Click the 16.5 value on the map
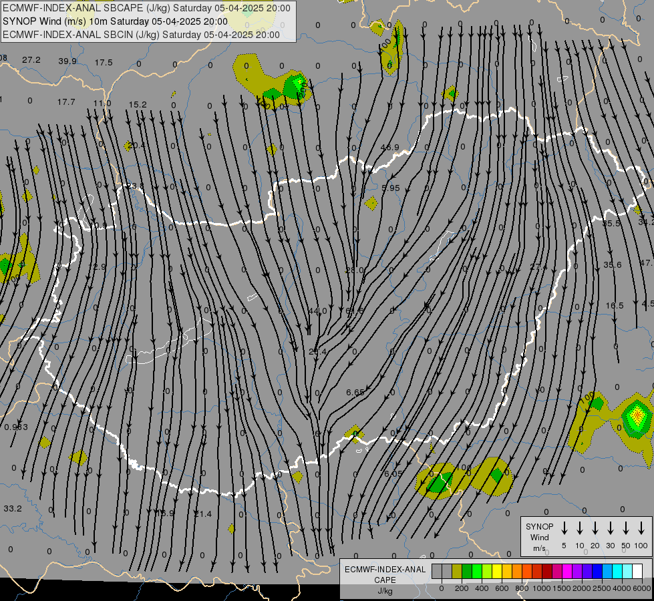The height and width of the screenshot is (601, 654). (615, 306)
